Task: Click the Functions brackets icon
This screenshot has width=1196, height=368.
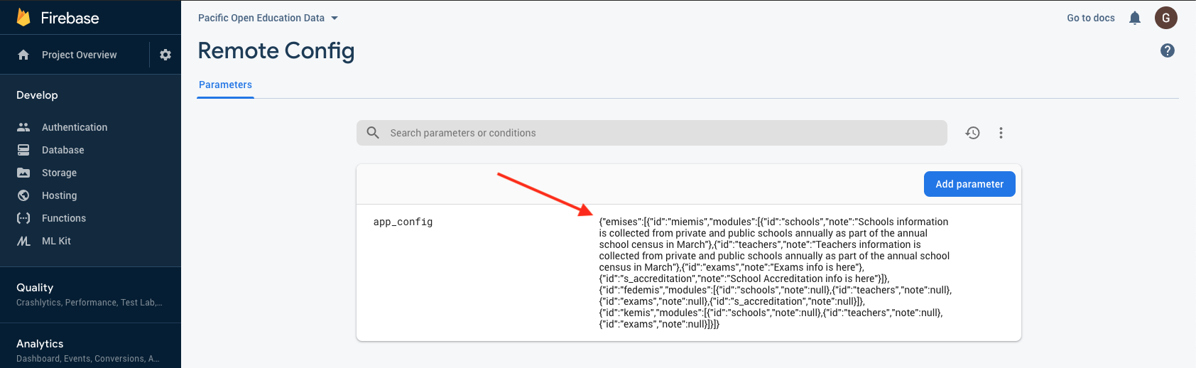Action: [x=23, y=218]
